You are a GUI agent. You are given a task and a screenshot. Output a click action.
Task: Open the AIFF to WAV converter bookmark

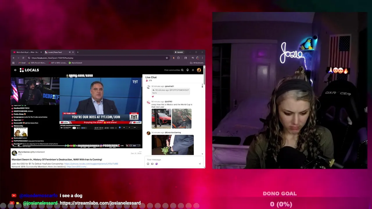coord(58,63)
